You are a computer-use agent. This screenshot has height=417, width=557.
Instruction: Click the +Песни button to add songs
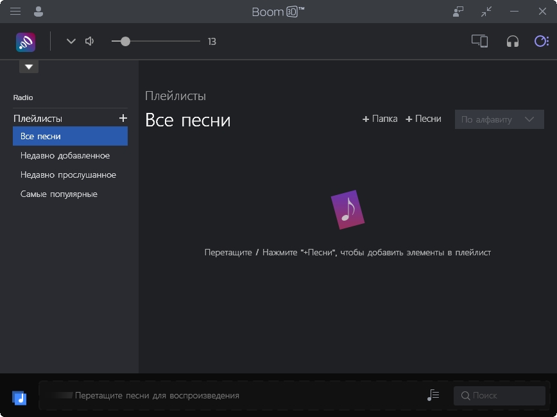point(424,119)
